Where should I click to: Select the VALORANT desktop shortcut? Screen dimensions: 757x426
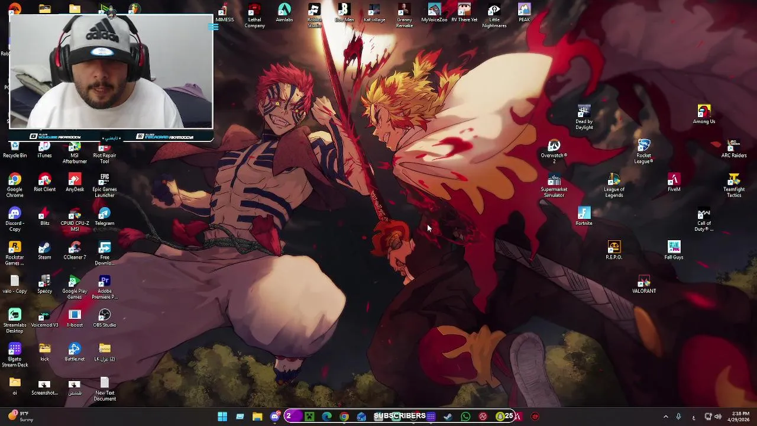tap(643, 283)
